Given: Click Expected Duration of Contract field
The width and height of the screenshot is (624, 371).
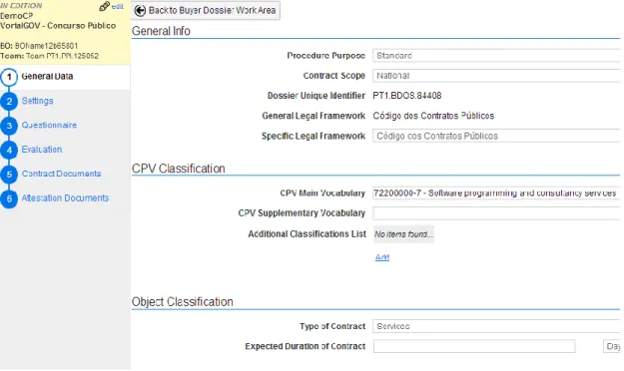Looking at the screenshot, I should [x=474, y=346].
